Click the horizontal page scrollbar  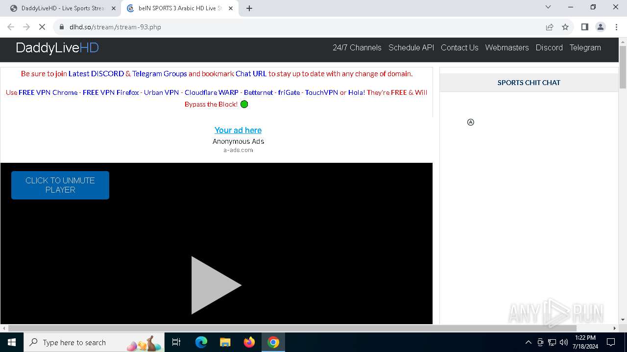coord(292,328)
